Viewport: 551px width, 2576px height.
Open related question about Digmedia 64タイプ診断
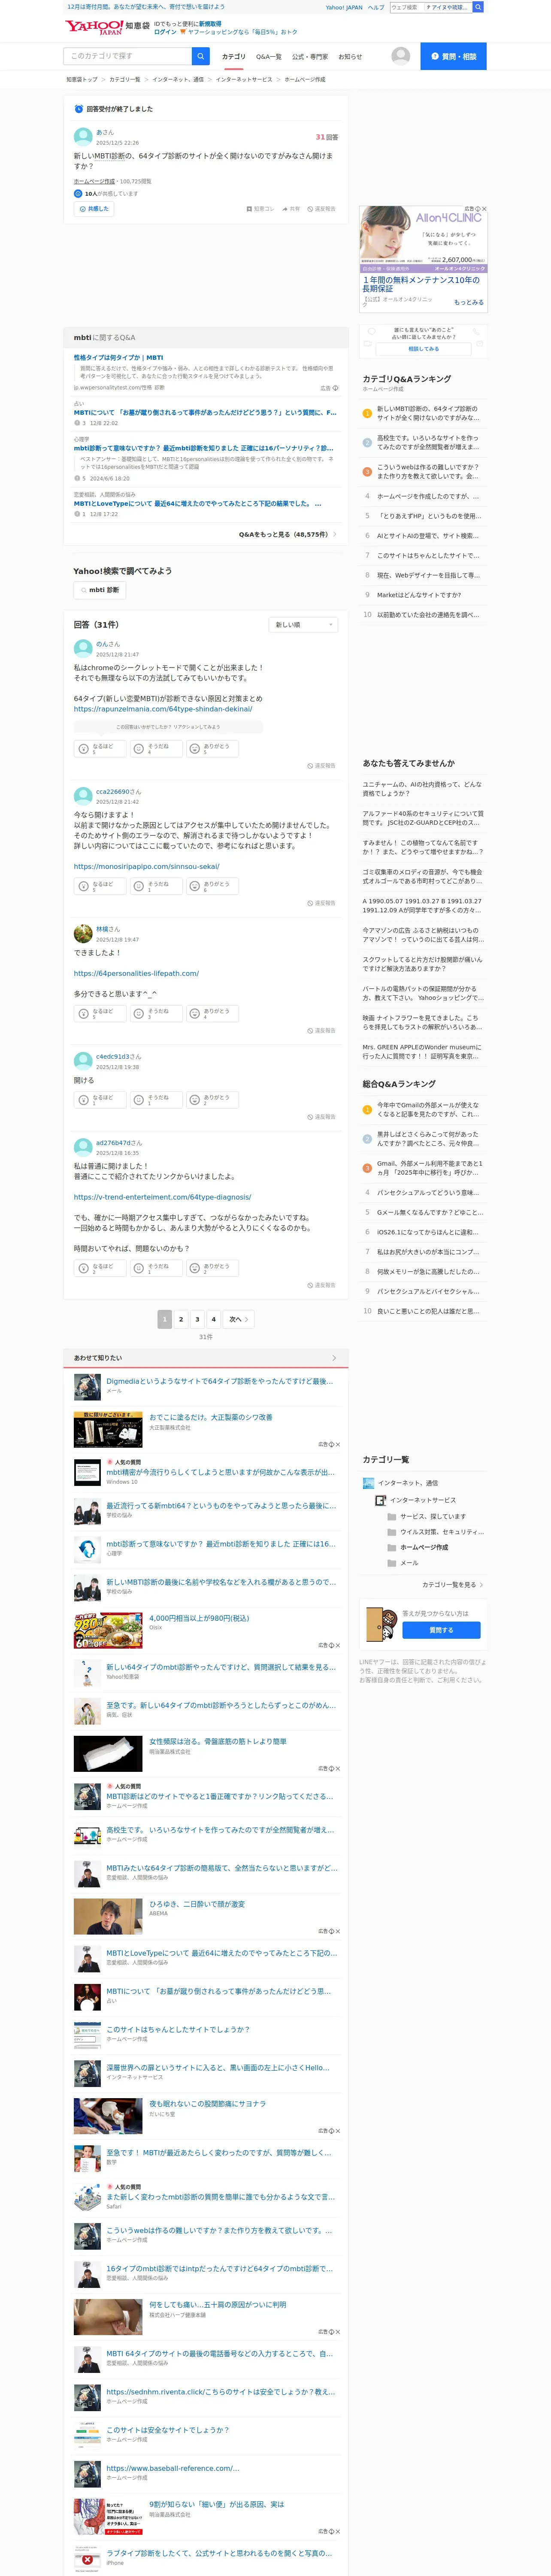220,1381
